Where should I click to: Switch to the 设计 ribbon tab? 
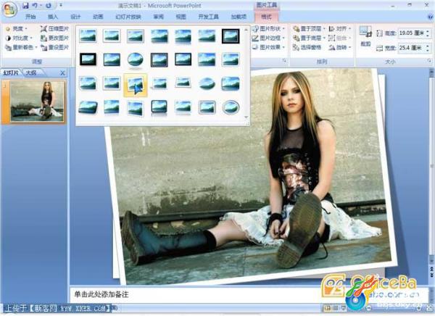[x=75, y=17]
